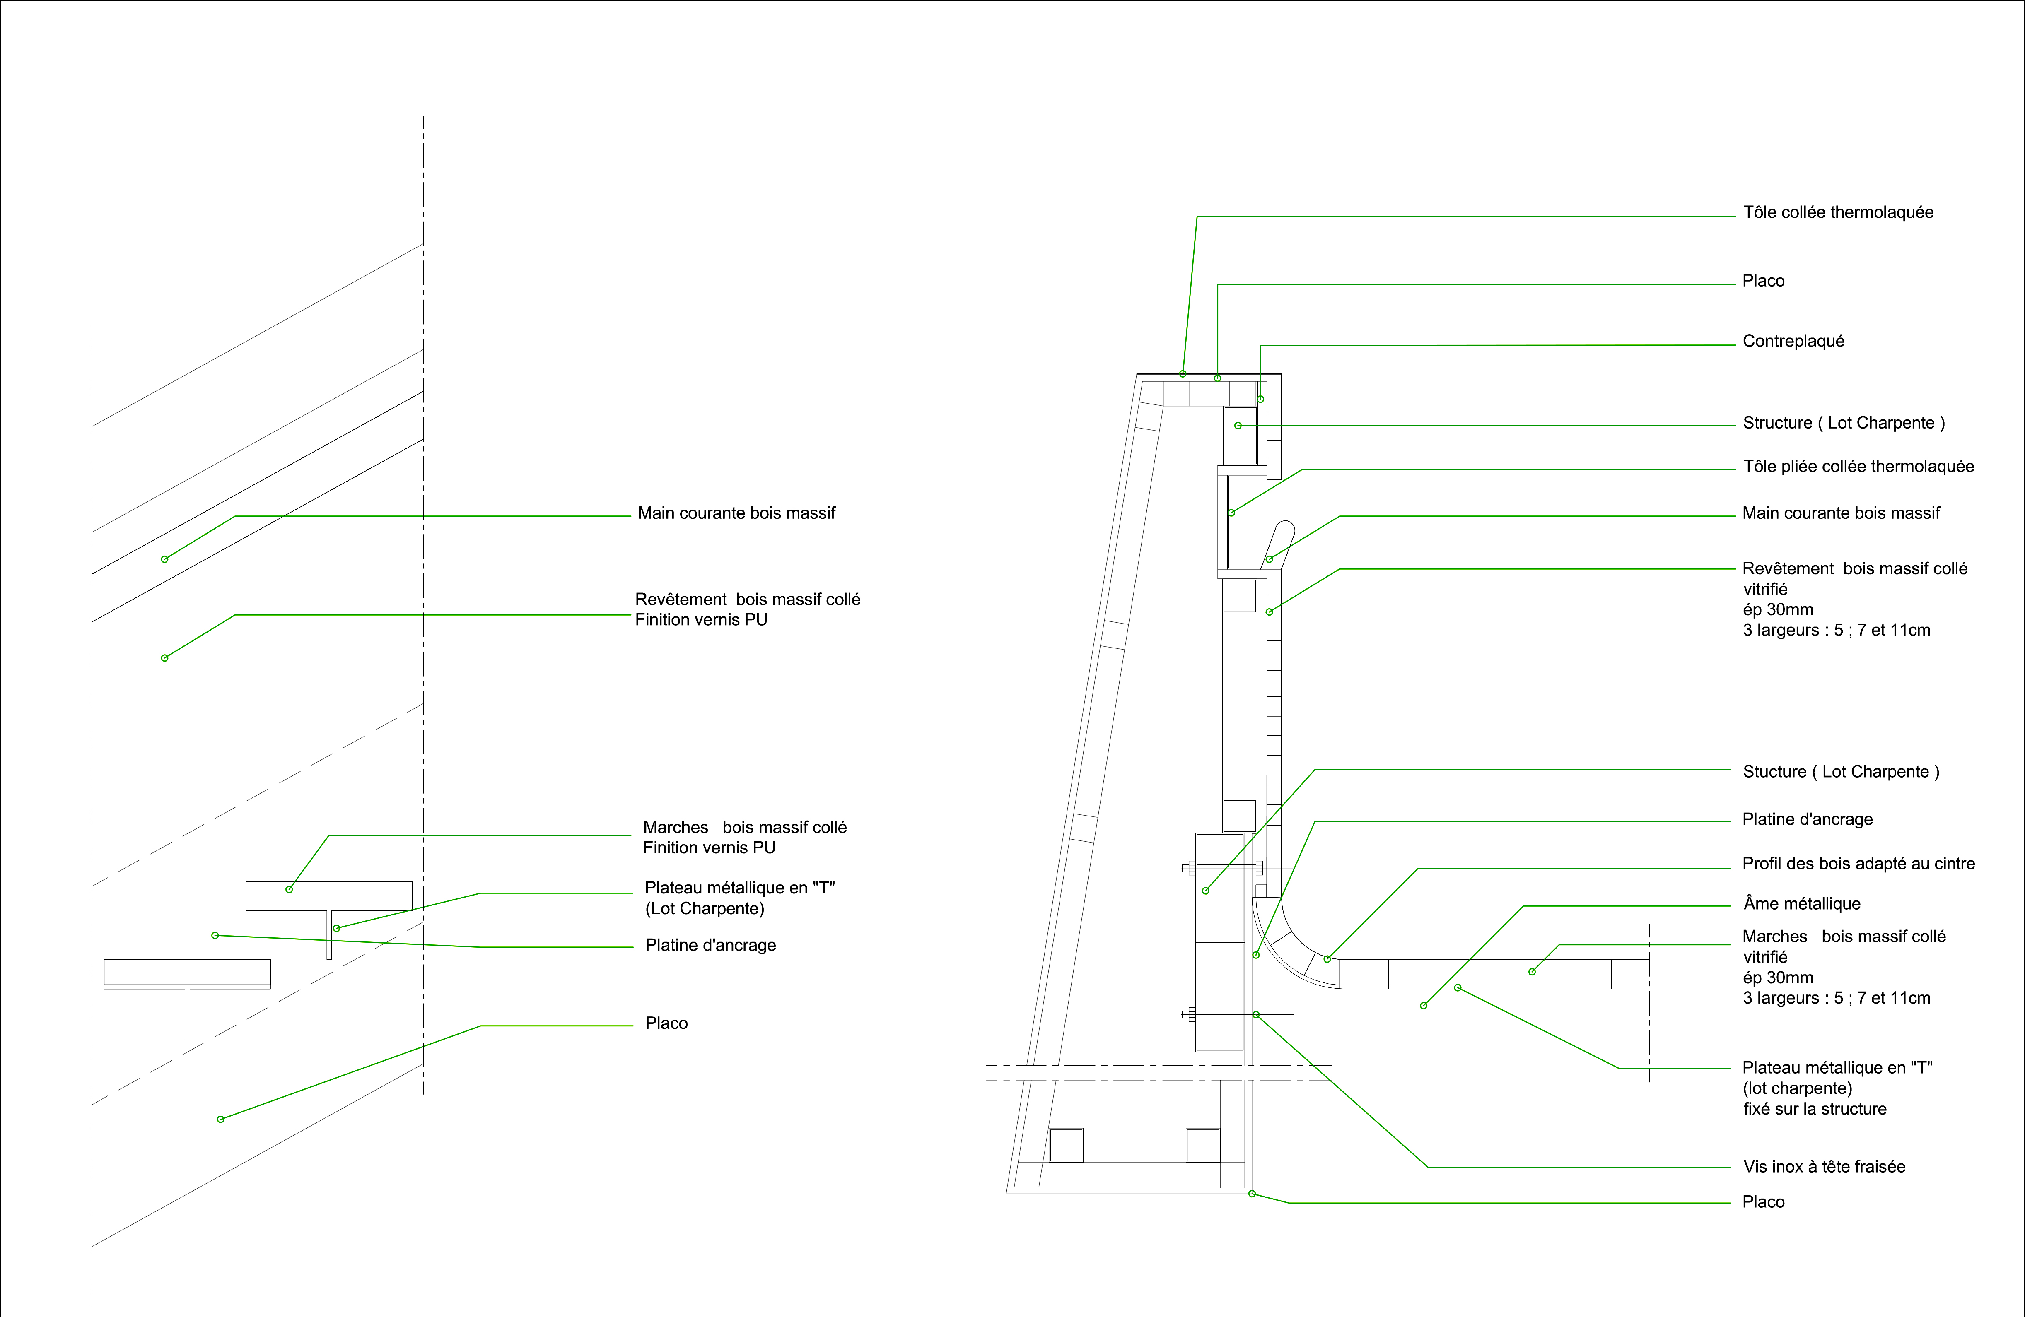Click the bottom-left square tube in section base
Image resolution: width=2025 pixels, height=1317 pixels.
1065,1145
